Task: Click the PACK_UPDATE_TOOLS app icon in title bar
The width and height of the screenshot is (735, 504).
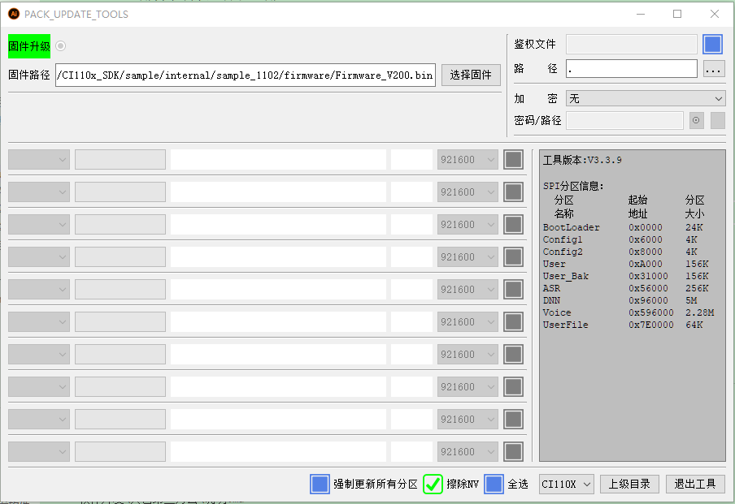Action: pyautogui.click(x=14, y=14)
